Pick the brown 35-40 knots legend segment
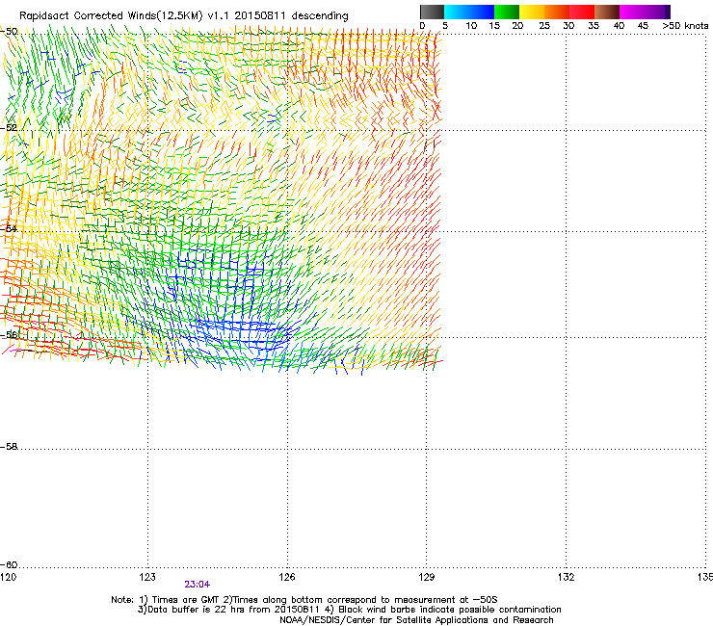Screen dimensions: 713x626 click(607, 12)
